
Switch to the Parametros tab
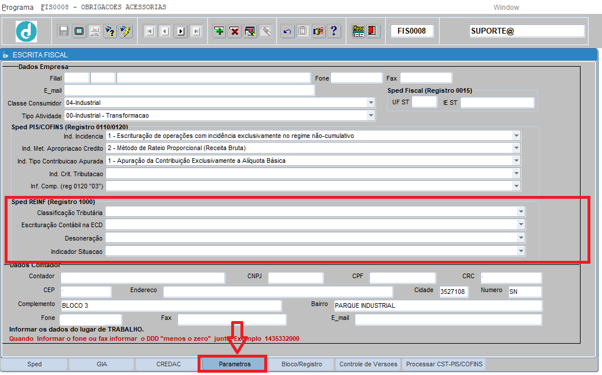tap(235, 364)
